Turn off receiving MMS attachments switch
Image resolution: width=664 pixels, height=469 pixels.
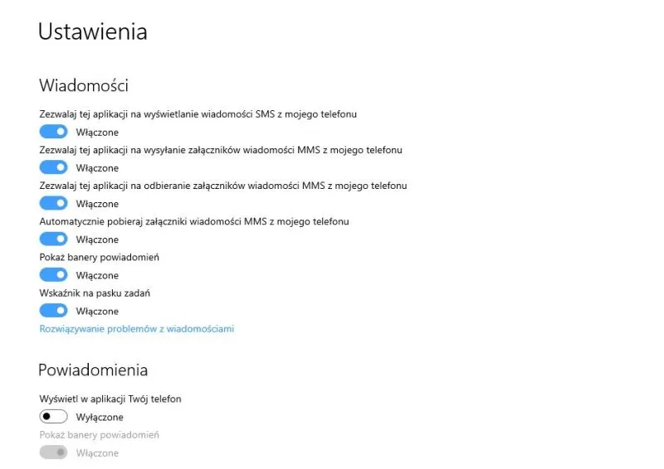click(x=53, y=203)
